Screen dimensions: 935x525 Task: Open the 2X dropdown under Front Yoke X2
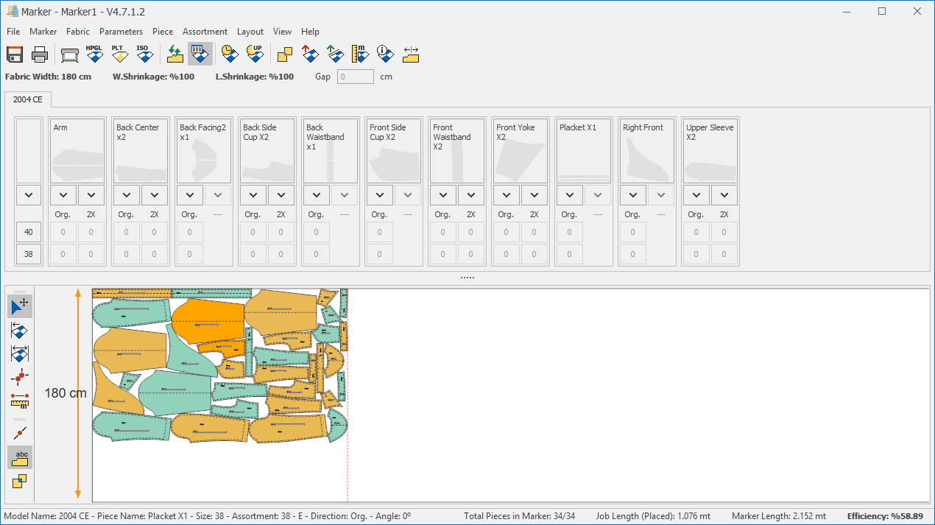pos(534,195)
